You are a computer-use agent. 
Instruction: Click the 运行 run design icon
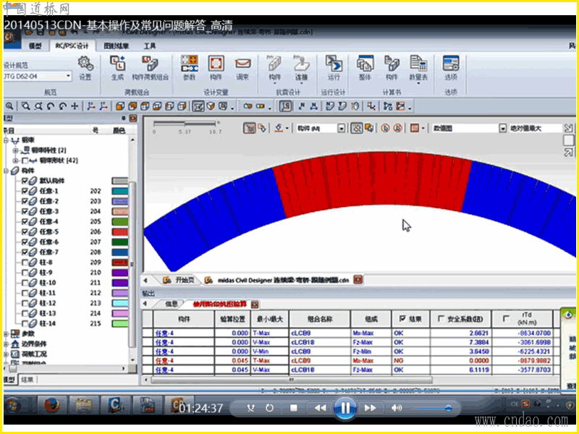(334, 64)
